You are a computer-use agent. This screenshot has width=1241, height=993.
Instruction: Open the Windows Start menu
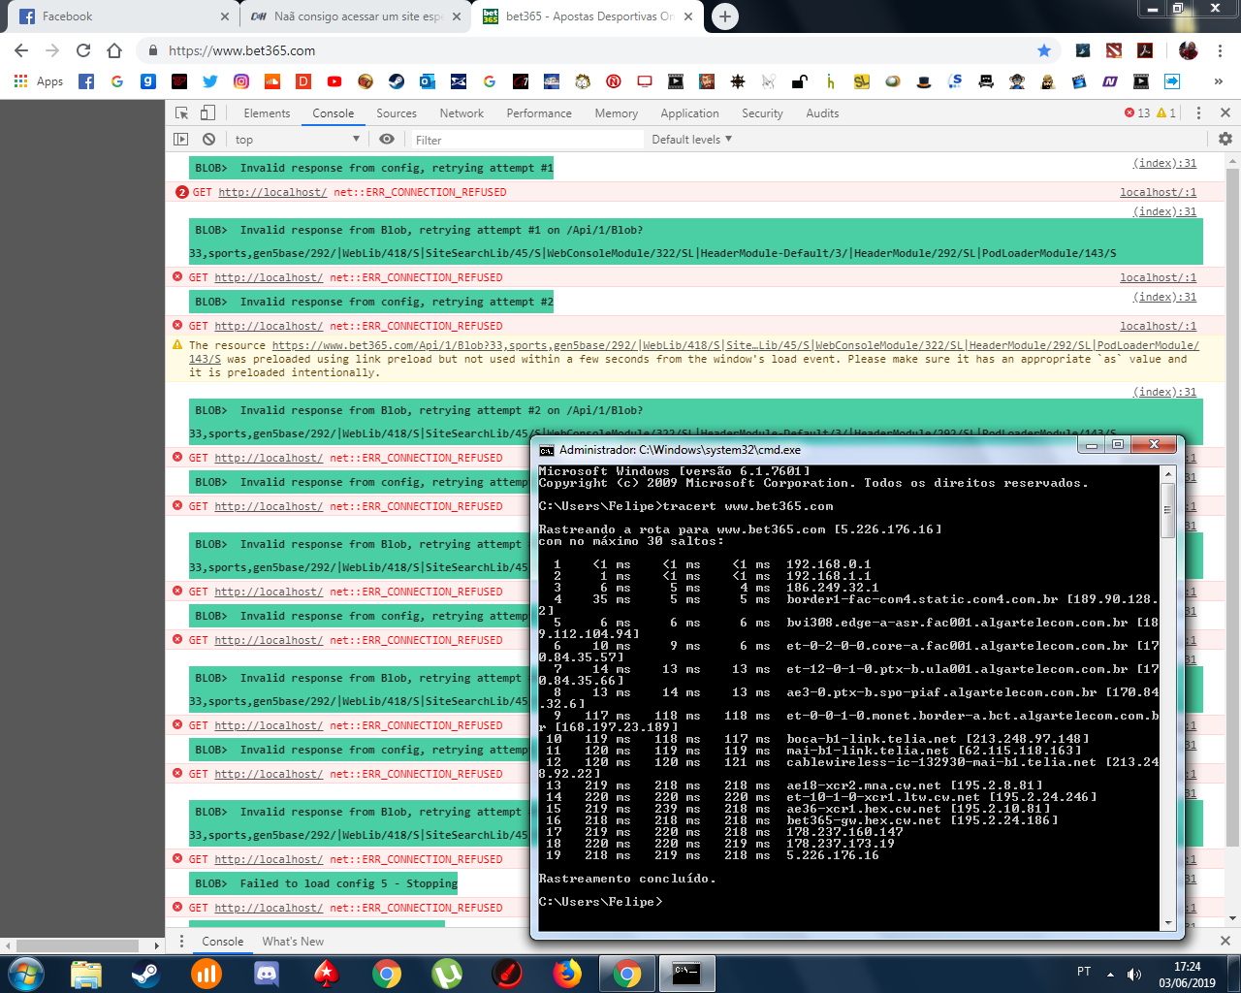(x=26, y=973)
